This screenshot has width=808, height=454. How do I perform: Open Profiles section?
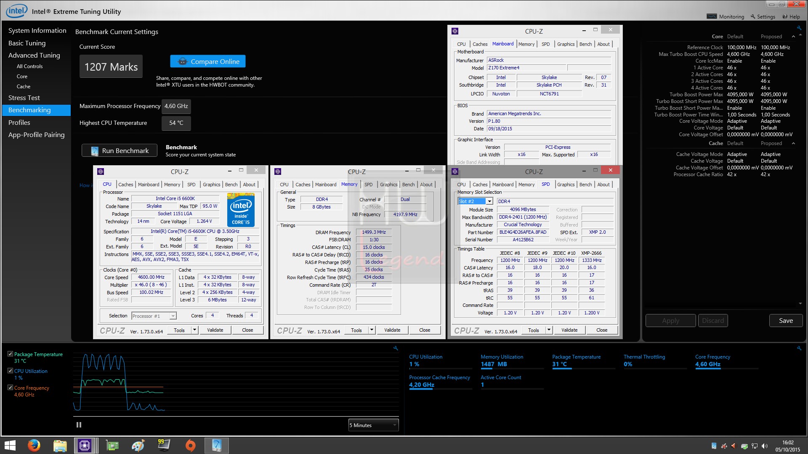click(19, 122)
